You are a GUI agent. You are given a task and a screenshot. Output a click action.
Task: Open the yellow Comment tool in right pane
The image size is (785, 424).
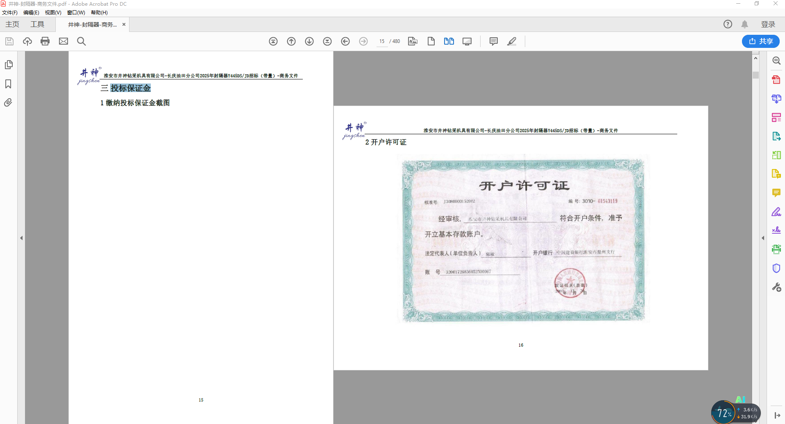coord(776,193)
